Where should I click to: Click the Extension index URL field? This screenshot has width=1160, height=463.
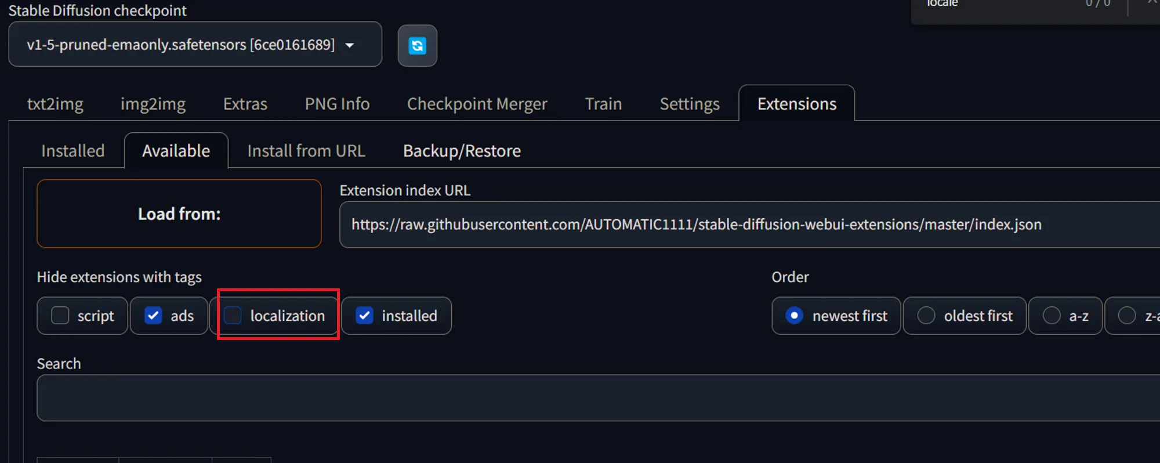pos(748,225)
